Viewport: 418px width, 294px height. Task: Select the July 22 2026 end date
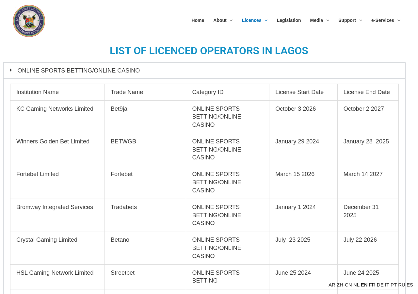(x=368, y=248)
